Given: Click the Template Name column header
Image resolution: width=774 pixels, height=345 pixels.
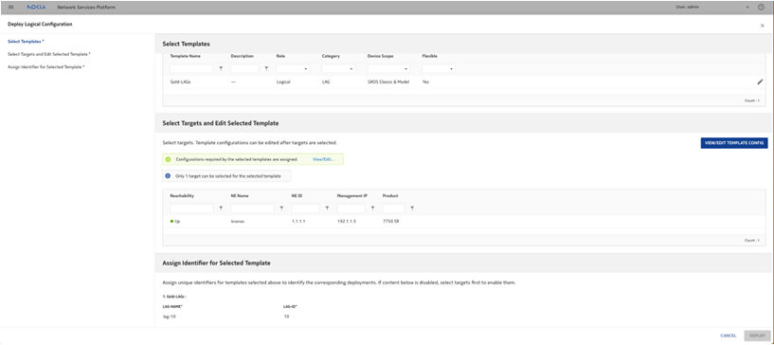Looking at the screenshot, I should click(x=185, y=56).
